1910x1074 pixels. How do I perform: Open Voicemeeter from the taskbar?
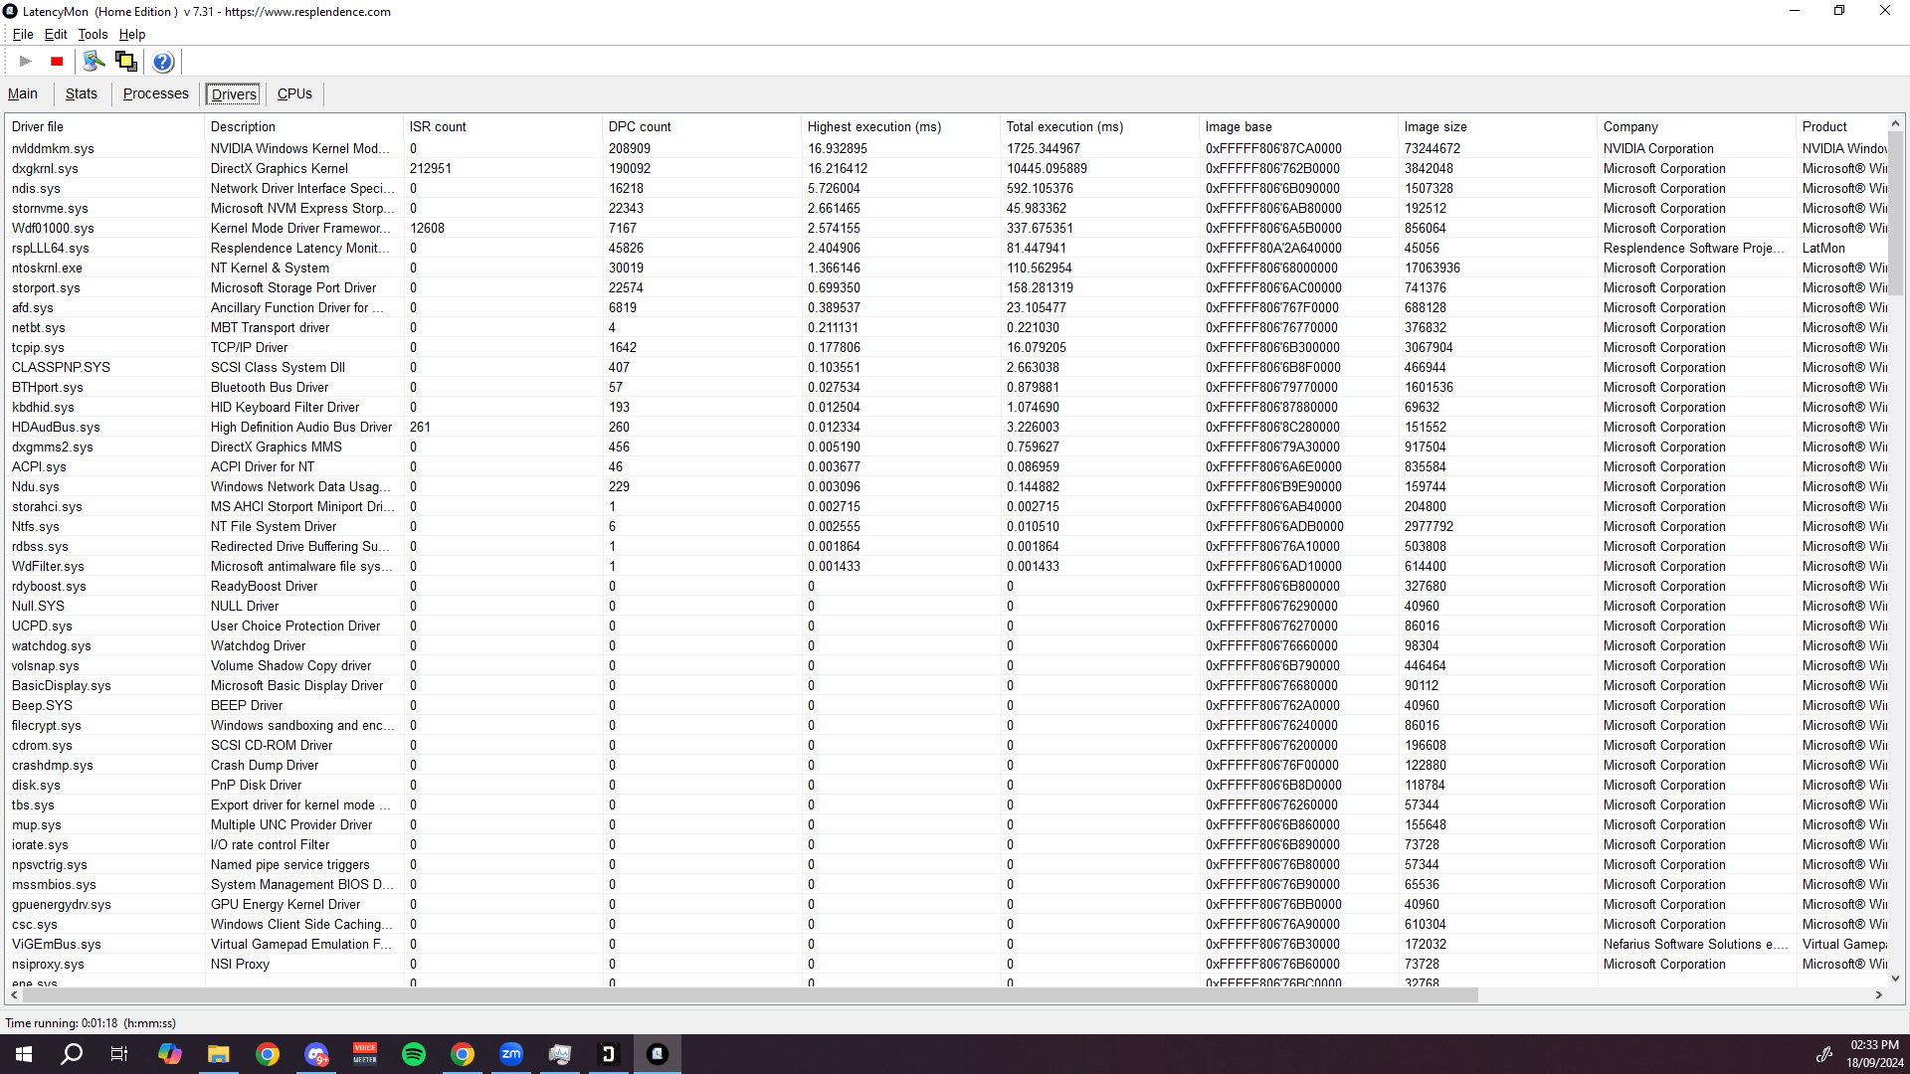coord(365,1054)
